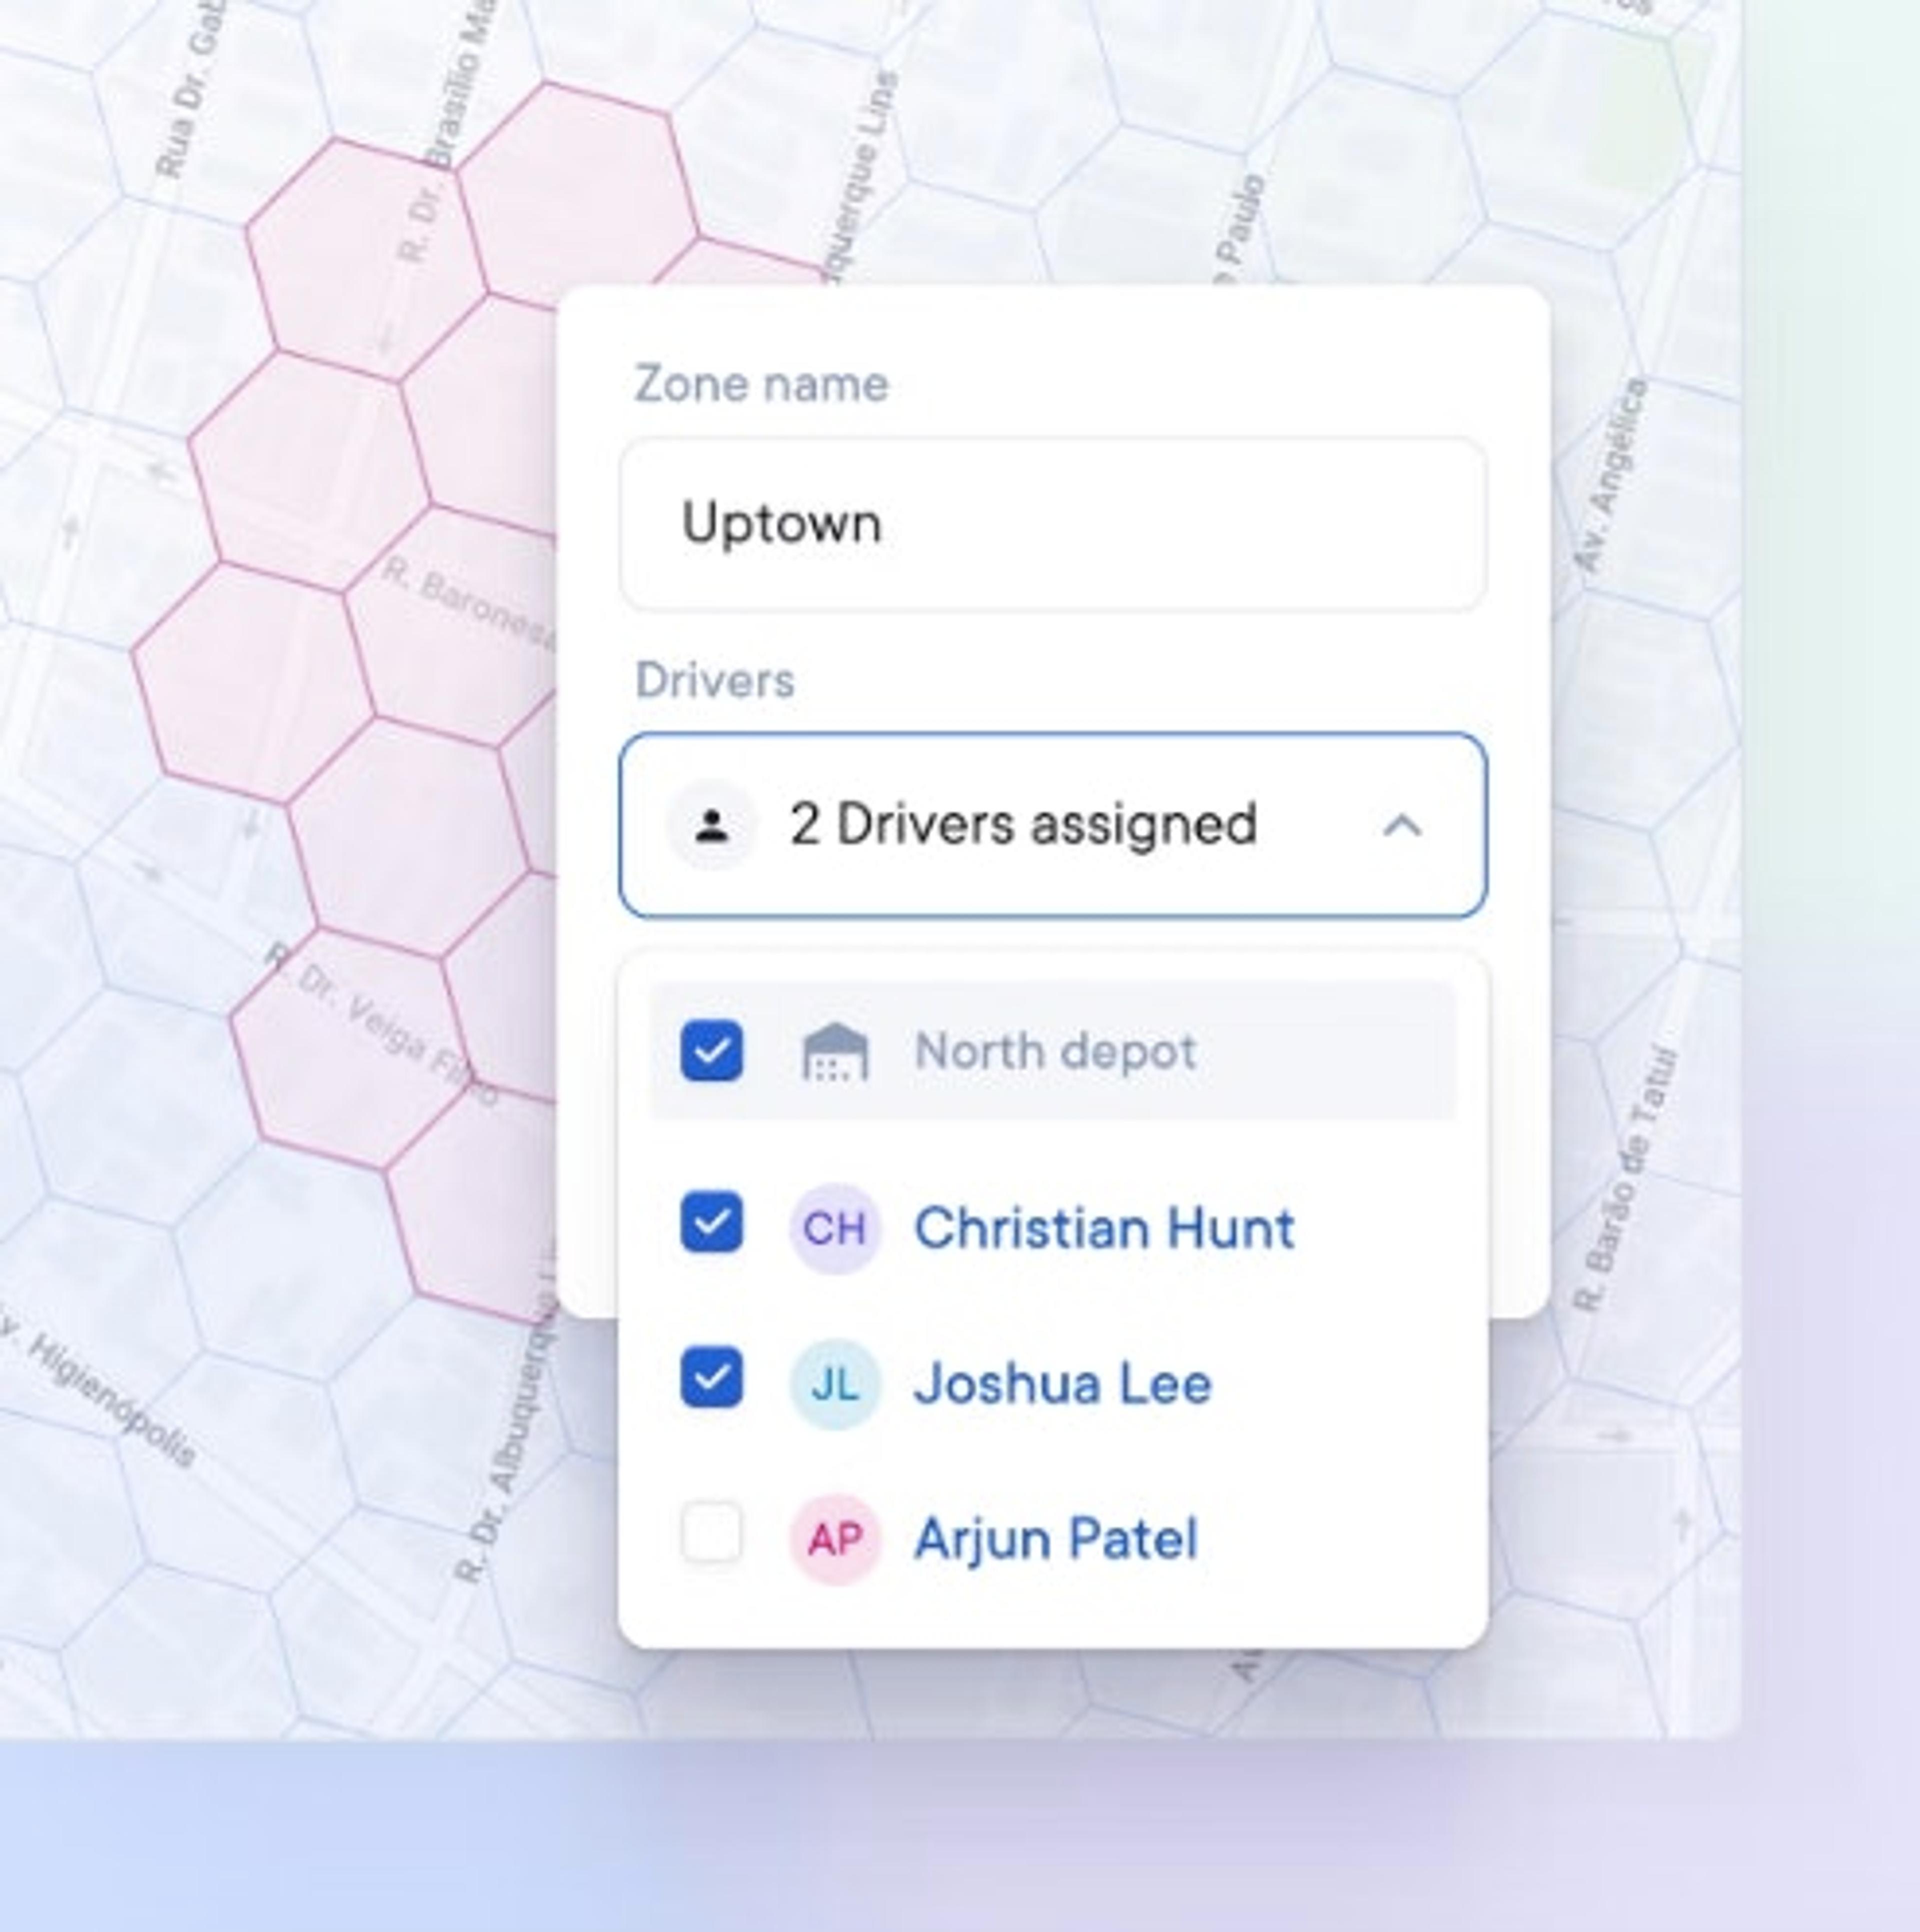1920x1932 pixels.
Task: Select Christian Hunt from the list
Action: (1053, 1228)
